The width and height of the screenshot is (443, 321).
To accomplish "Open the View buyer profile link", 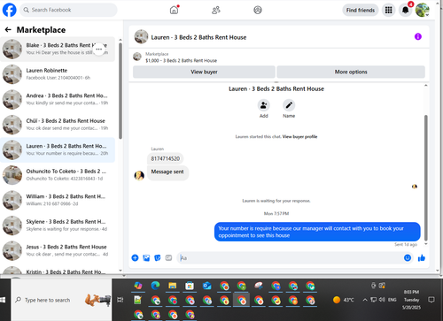I will click(299, 137).
